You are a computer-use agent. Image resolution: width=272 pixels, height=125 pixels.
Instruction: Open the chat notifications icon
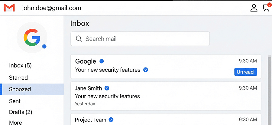point(266,8)
